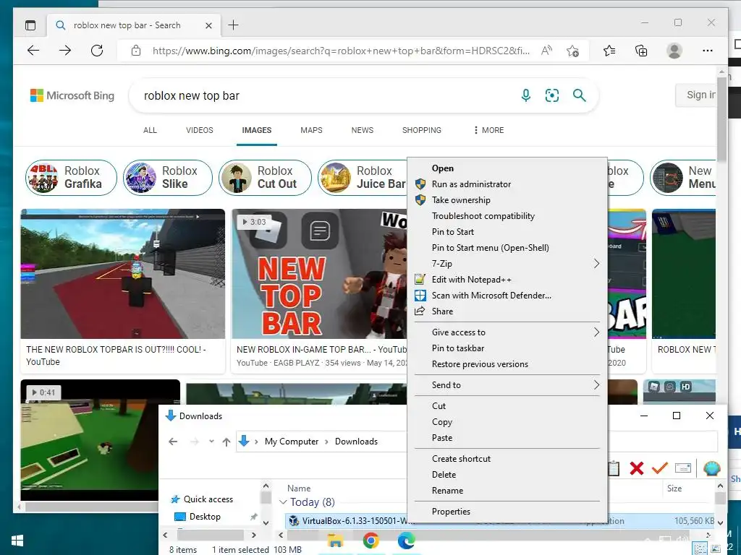The width and height of the screenshot is (741, 555).
Task: Add this page to favorites star
Action: coord(573,51)
